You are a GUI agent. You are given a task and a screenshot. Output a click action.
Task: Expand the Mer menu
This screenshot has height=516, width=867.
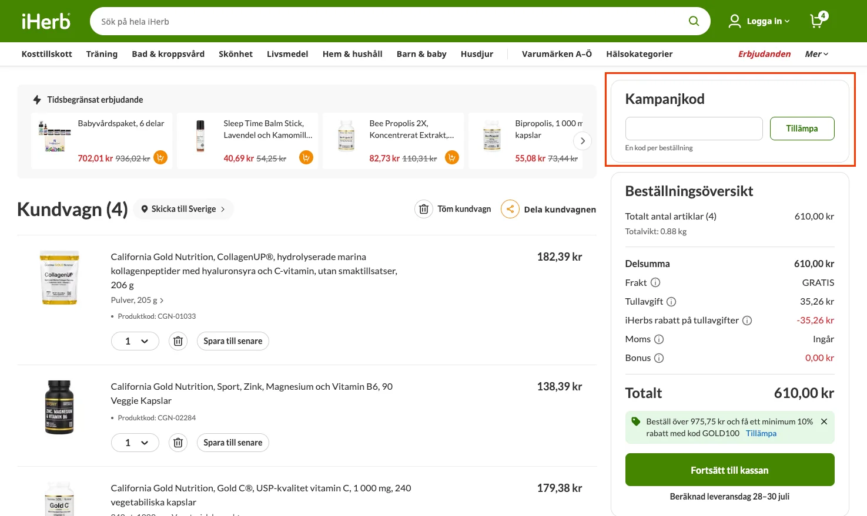[x=817, y=54]
